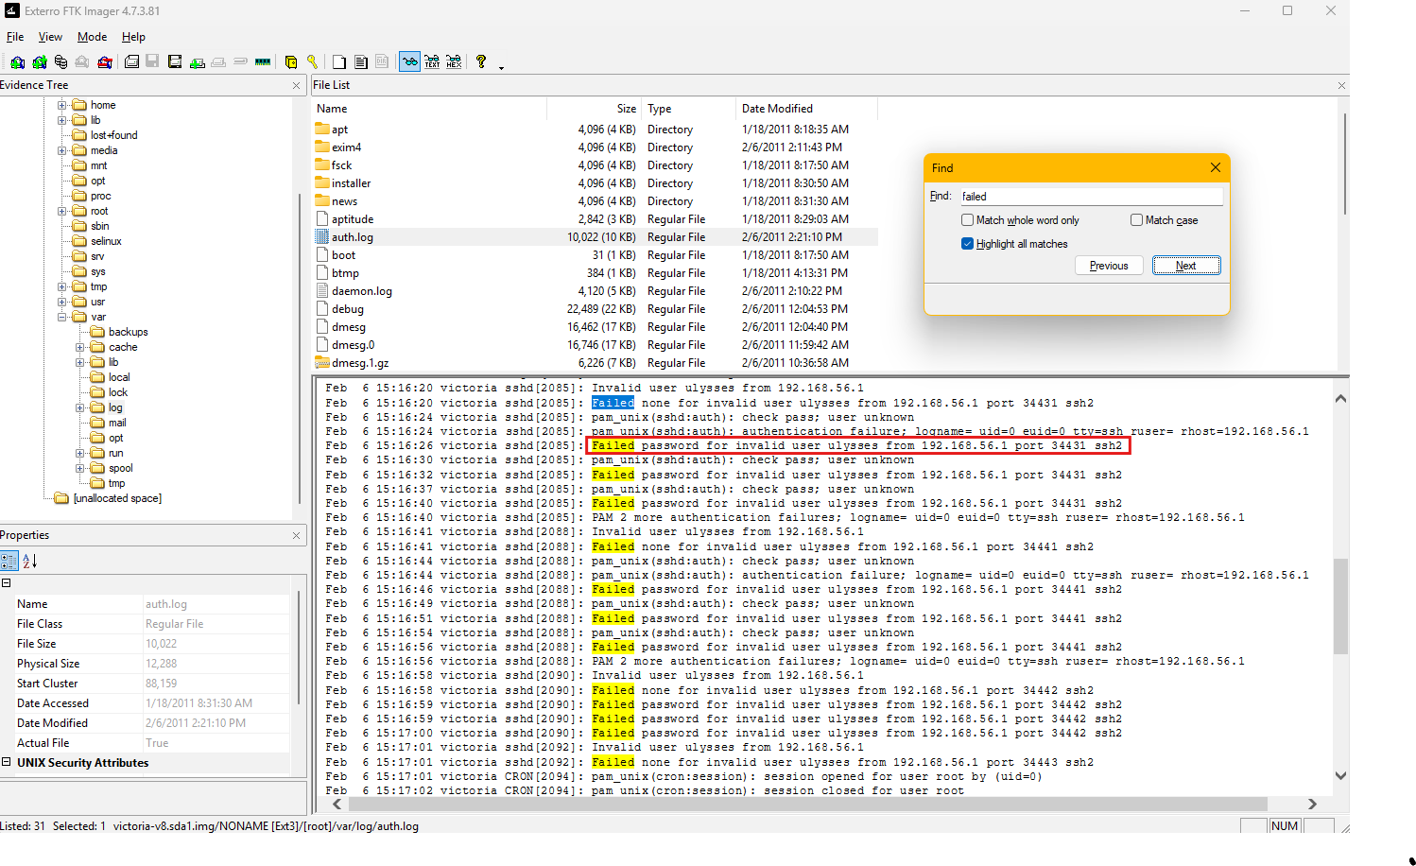Collapse the var folder in Evidence Tree
1416x866 pixels.
pyautogui.click(x=62, y=317)
